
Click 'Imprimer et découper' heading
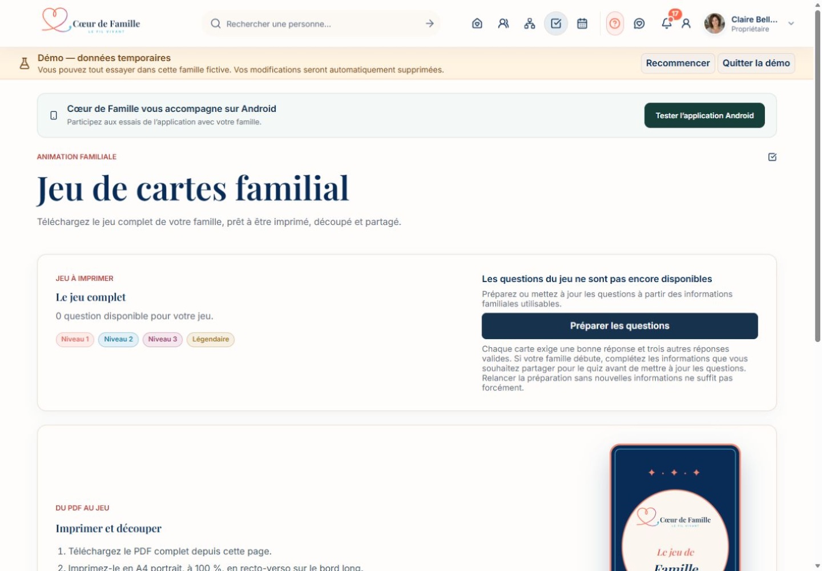click(x=108, y=529)
